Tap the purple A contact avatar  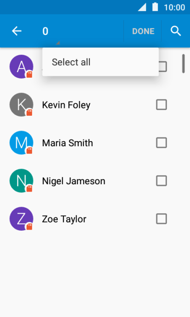pos(22,67)
